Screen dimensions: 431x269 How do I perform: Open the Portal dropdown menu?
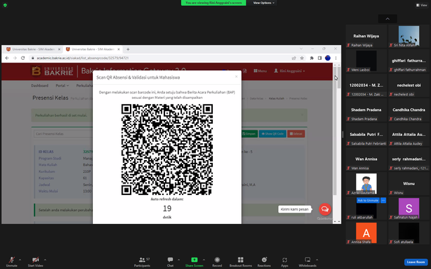click(x=62, y=85)
